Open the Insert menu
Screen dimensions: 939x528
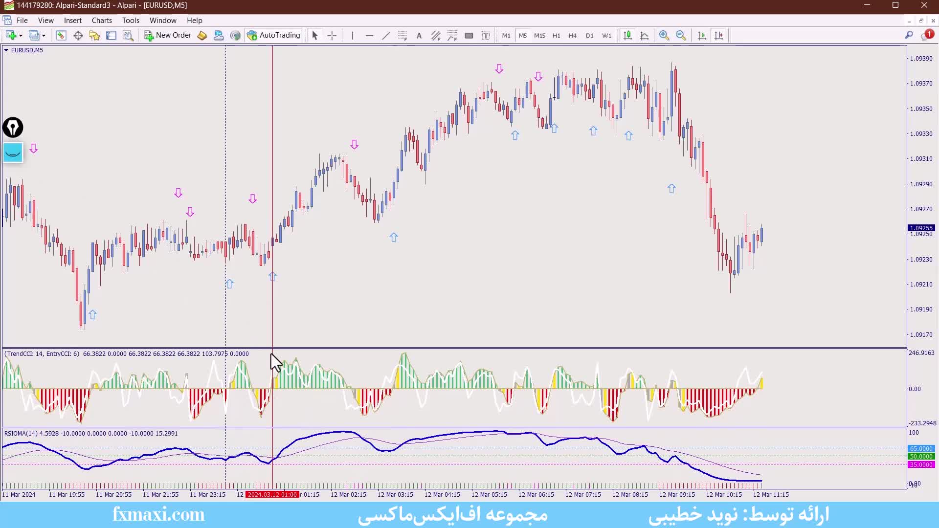(72, 21)
